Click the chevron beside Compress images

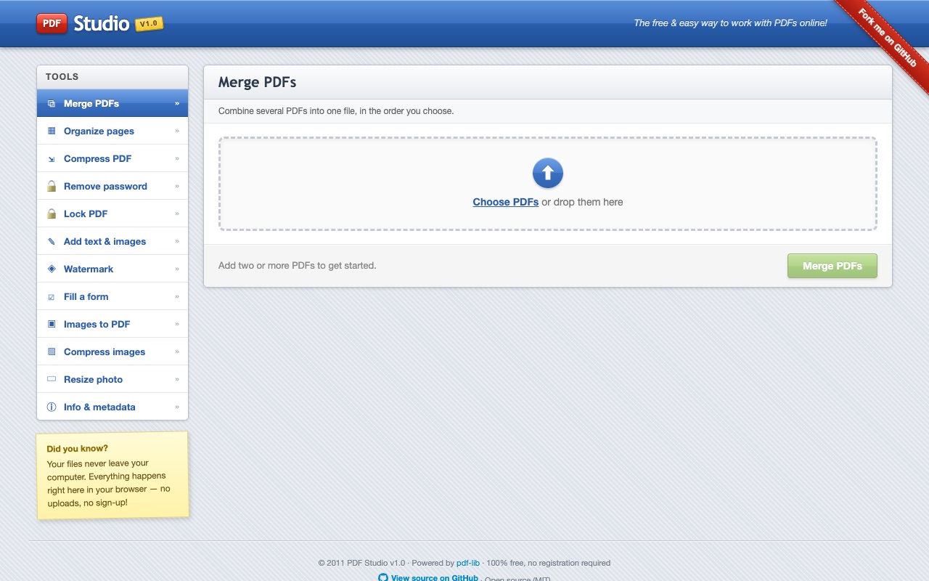coord(176,352)
